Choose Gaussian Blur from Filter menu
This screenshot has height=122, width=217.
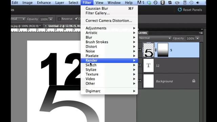point(109,8)
